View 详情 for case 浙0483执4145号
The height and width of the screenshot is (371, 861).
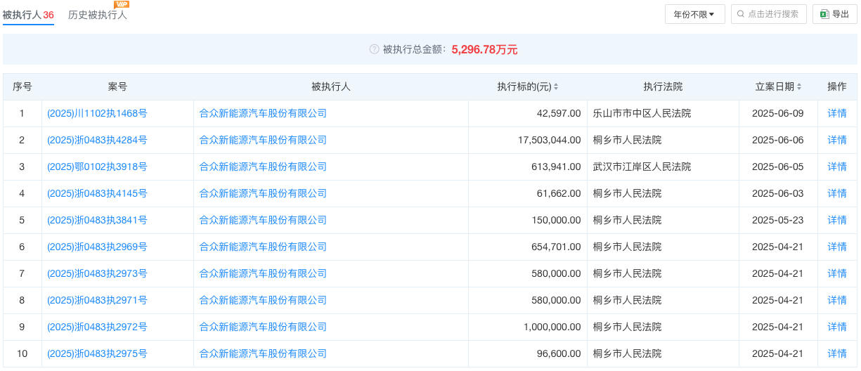pos(837,193)
